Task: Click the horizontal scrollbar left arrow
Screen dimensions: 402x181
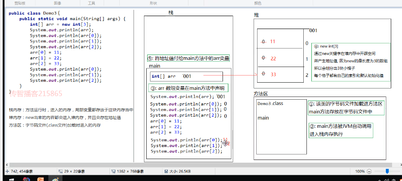Action: (6, 165)
